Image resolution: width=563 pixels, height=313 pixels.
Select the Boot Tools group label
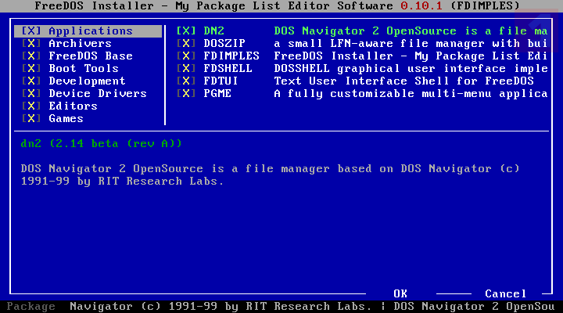tap(84, 69)
